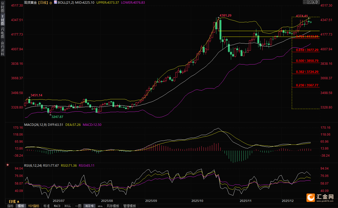Click the panel-expand arrow icon at top right
This screenshot has width=338, height=208.
(317, 2)
